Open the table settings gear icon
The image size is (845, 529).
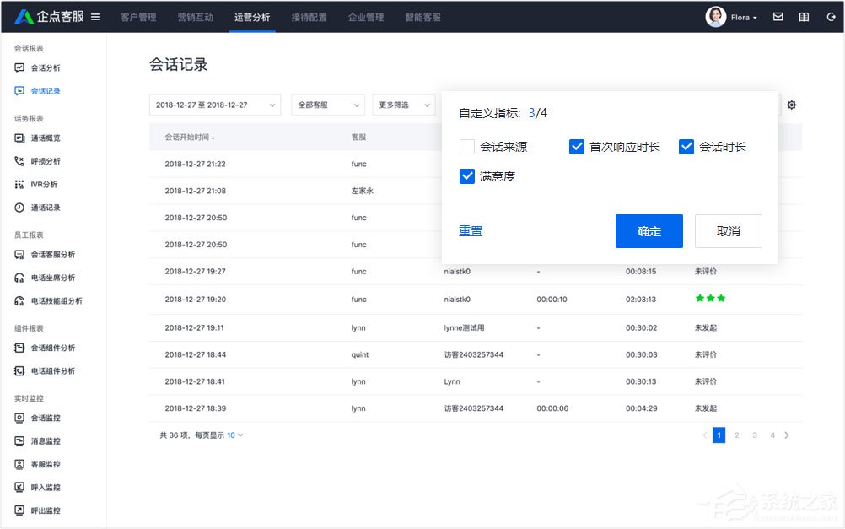coord(791,105)
